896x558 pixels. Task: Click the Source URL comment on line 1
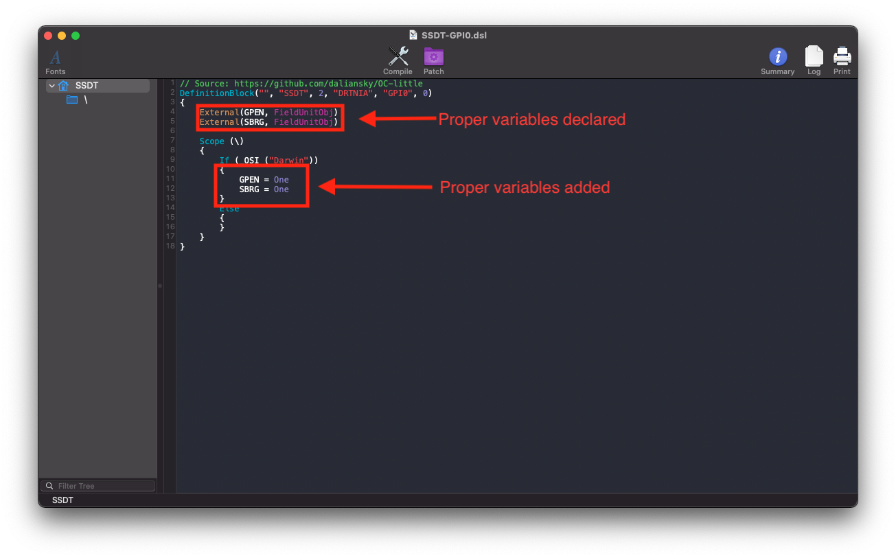click(301, 84)
